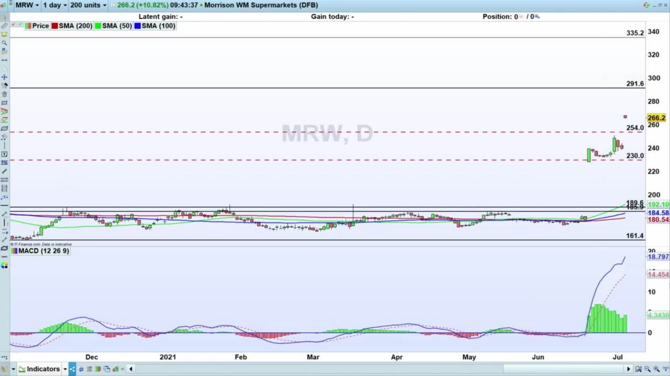Screen dimensions: 670x376
Task: Click the 161.4 support line label
Action: (635, 236)
